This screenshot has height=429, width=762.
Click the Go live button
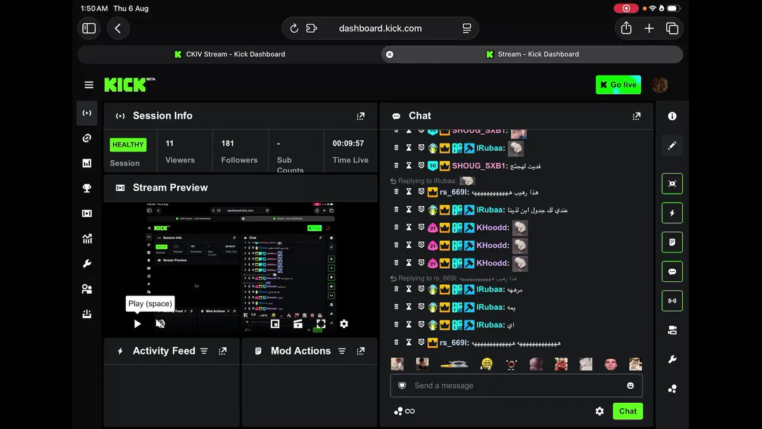pos(619,85)
